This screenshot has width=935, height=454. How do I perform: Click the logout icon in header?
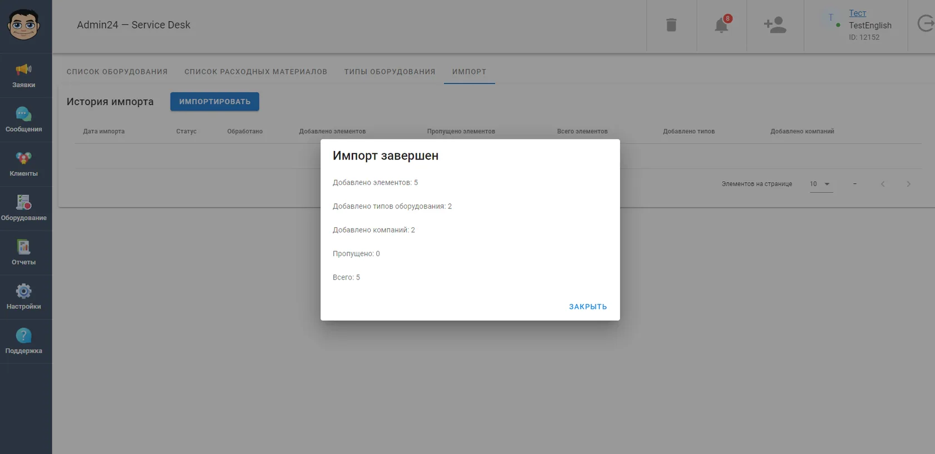coord(926,24)
